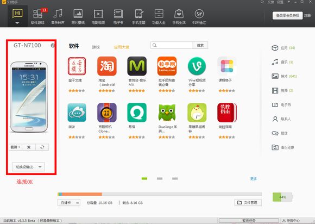315x224 pixels.
Task: Go to first app page indicator
Action: point(144,178)
